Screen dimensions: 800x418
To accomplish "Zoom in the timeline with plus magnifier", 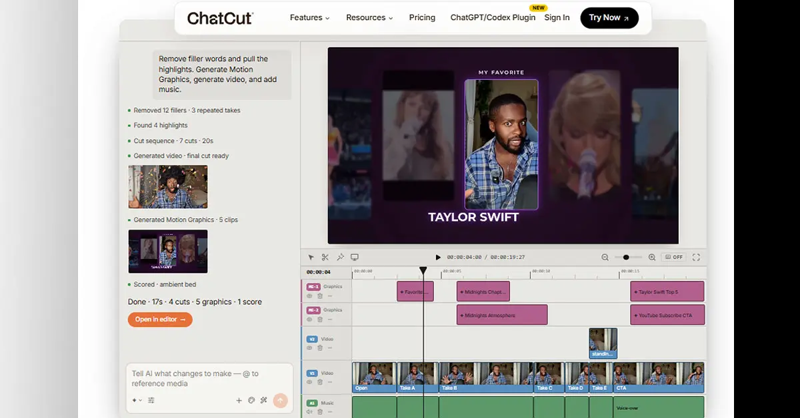I will point(652,257).
